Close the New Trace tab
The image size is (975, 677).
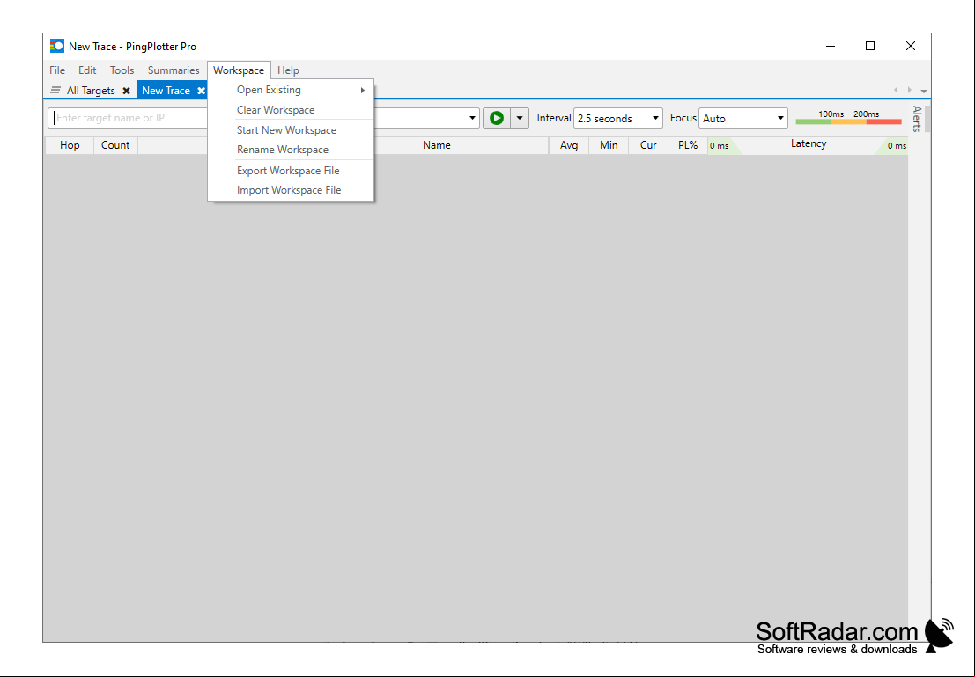click(x=201, y=91)
